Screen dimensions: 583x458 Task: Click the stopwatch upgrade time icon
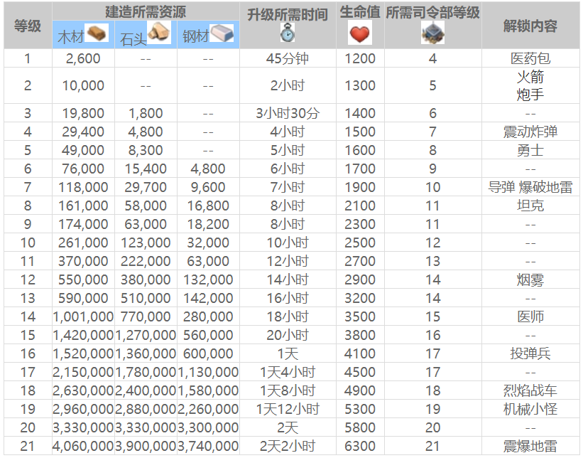[x=287, y=33]
